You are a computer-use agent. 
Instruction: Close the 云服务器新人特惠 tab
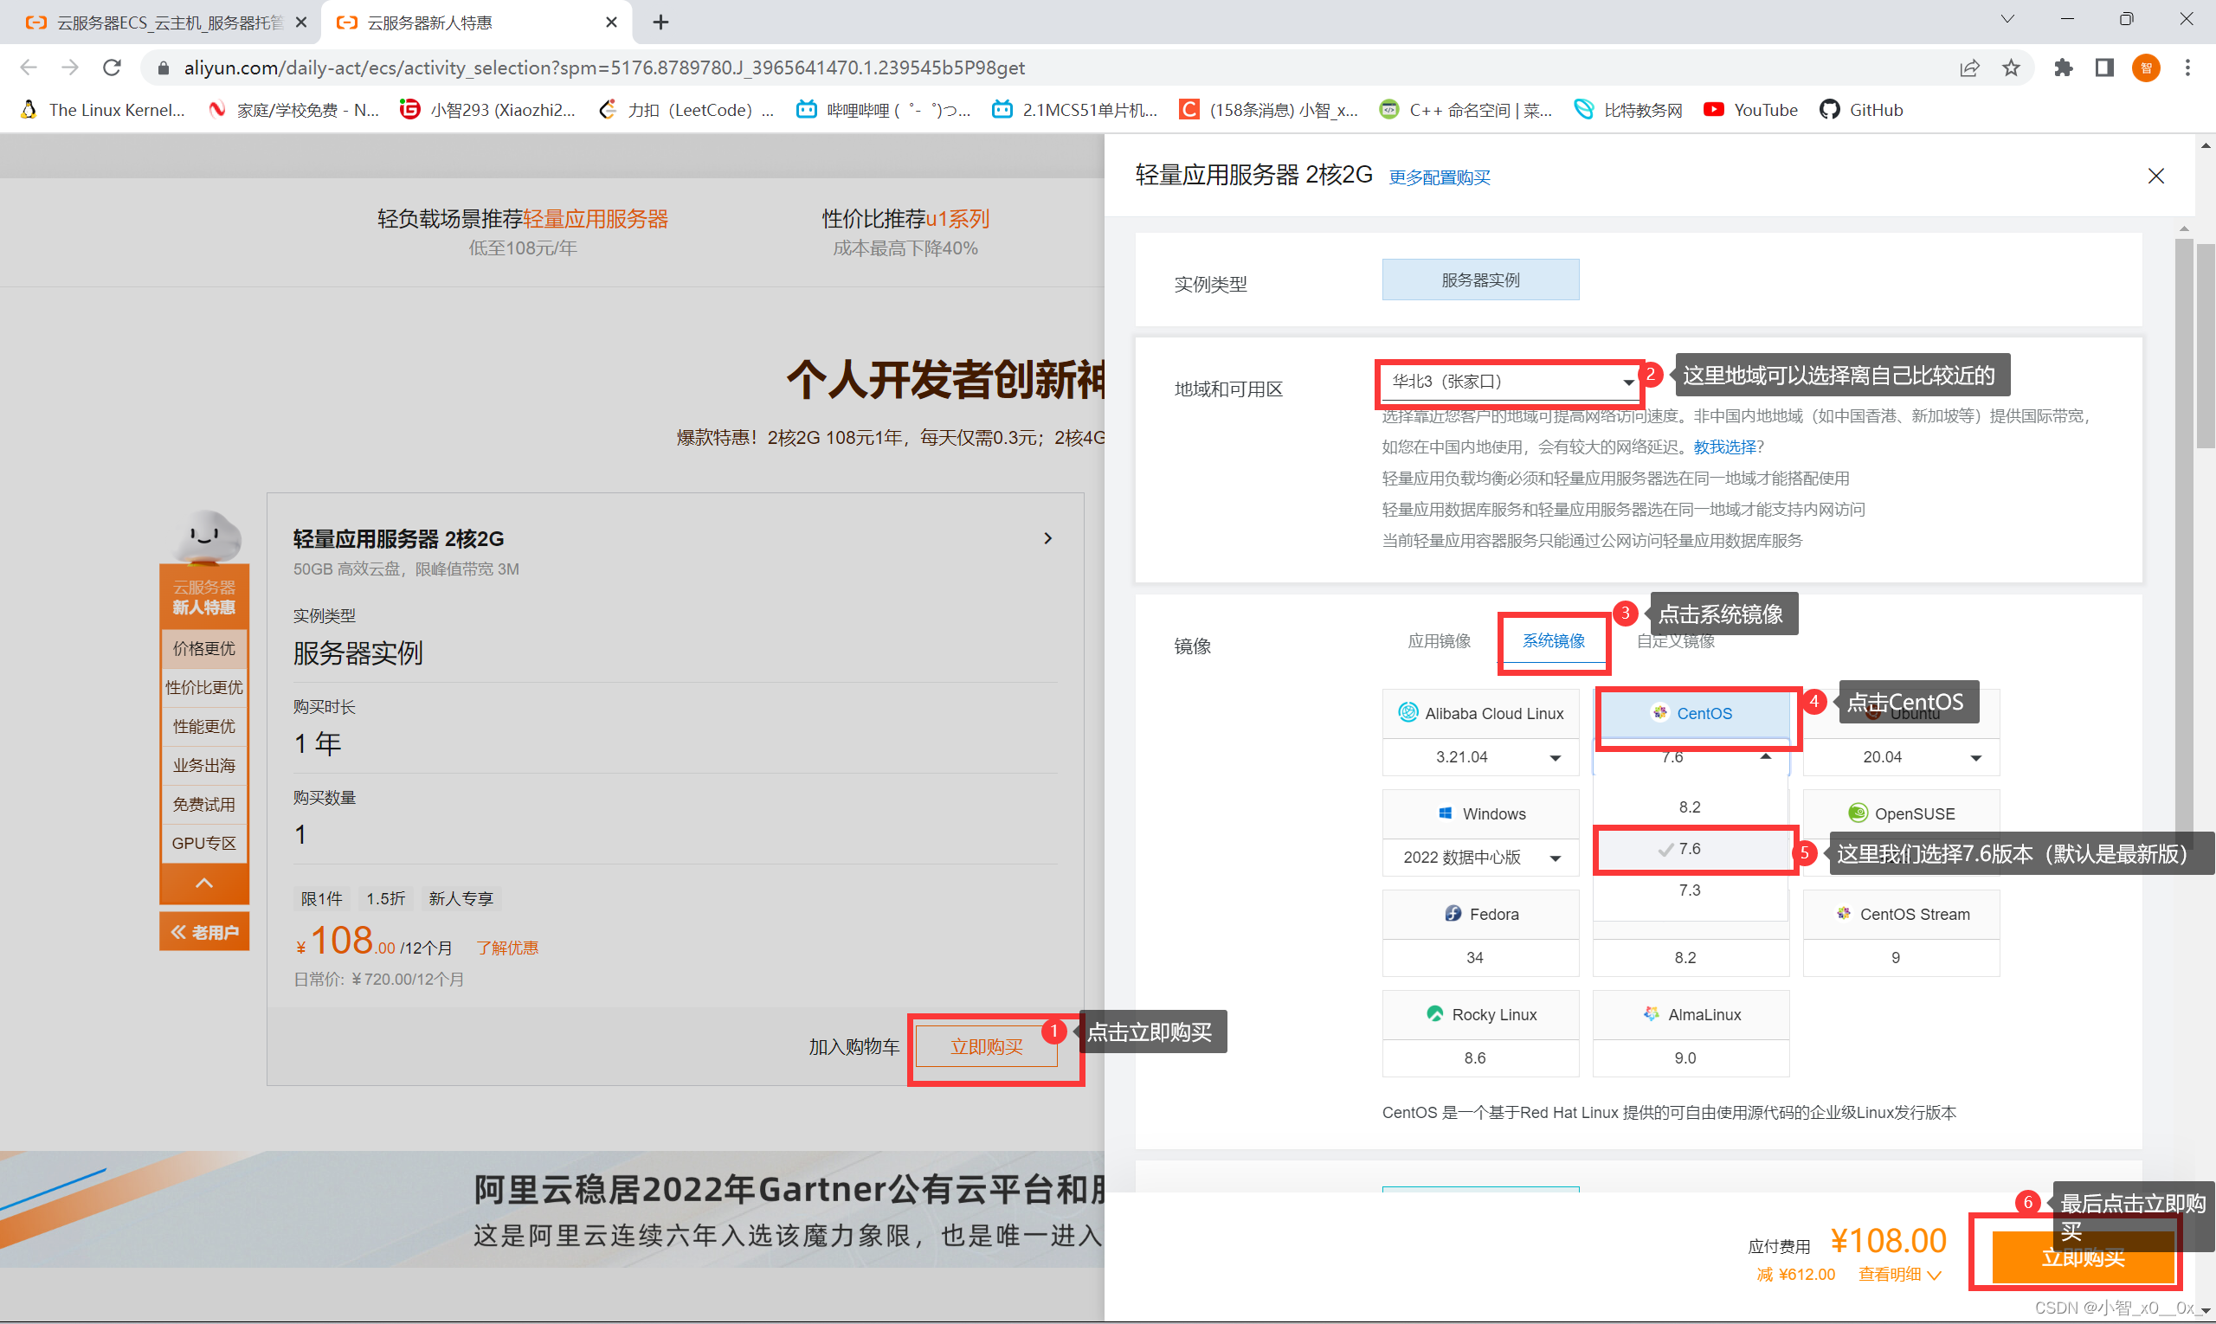[x=611, y=22]
